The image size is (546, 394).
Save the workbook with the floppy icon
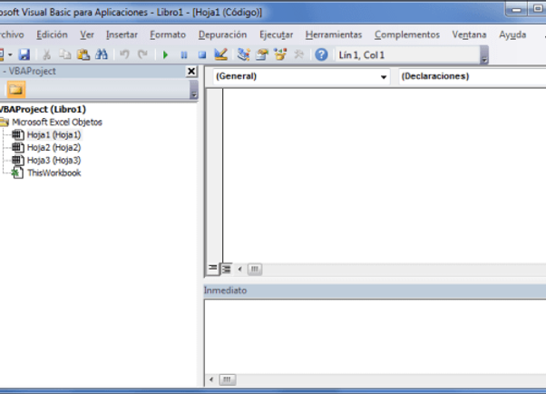[24, 54]
